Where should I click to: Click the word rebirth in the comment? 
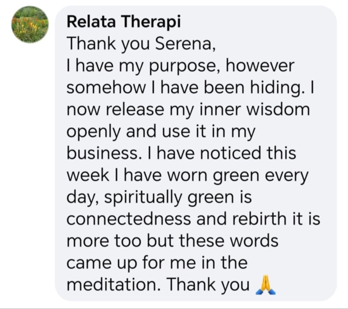click(260, 219)
